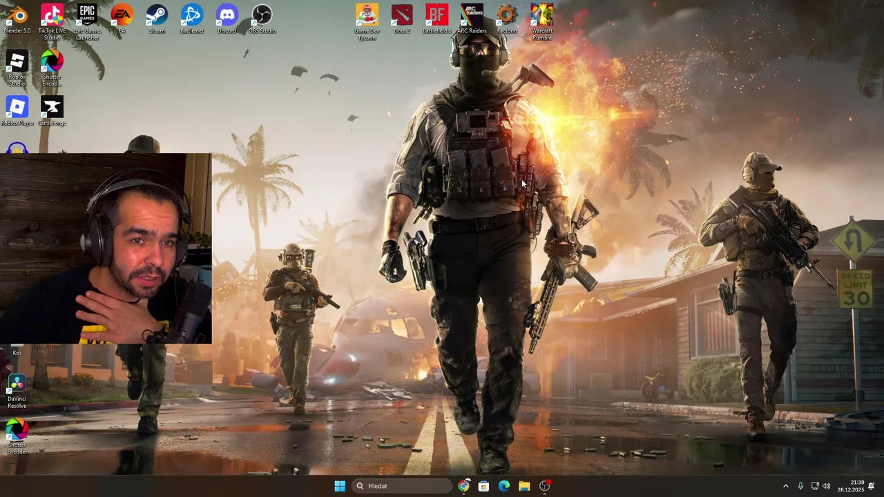Launch TikTok LIVE Studio from desktop
Screen dimensions: 884x497
[52, 22]
